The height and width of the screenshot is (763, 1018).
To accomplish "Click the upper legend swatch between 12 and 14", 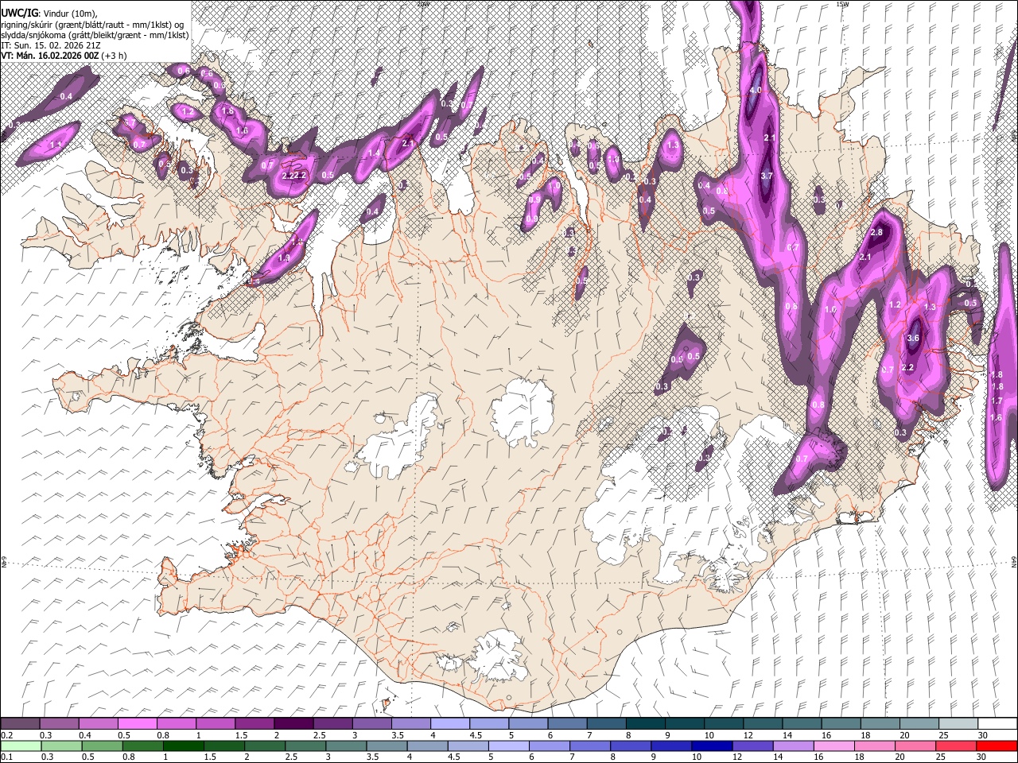I will click(762, 724).
